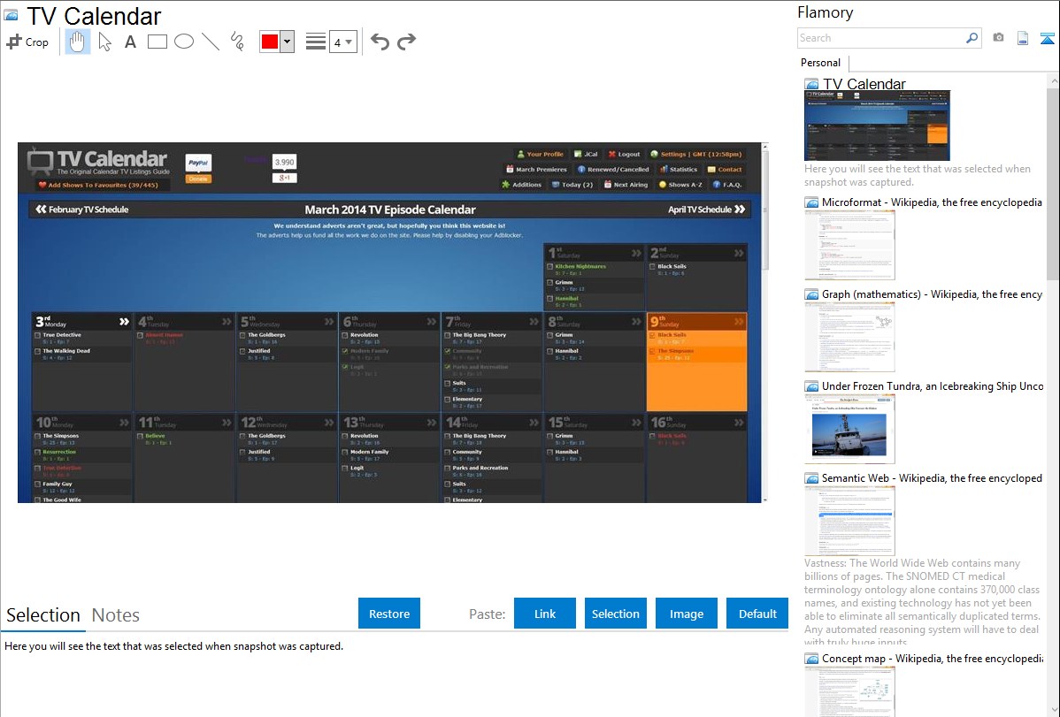The width and height of the screenshot is (1060, 717).
Task: Click the Default paste button
Action: [757, 614]
